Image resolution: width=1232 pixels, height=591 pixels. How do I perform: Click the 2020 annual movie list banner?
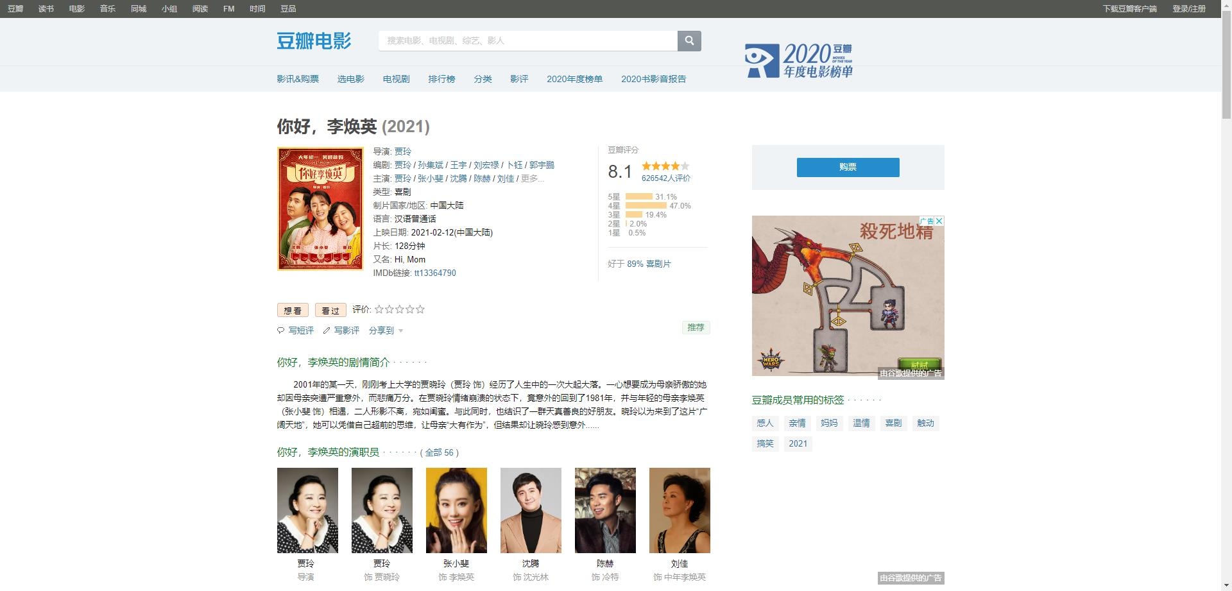[x=799, y=61]
